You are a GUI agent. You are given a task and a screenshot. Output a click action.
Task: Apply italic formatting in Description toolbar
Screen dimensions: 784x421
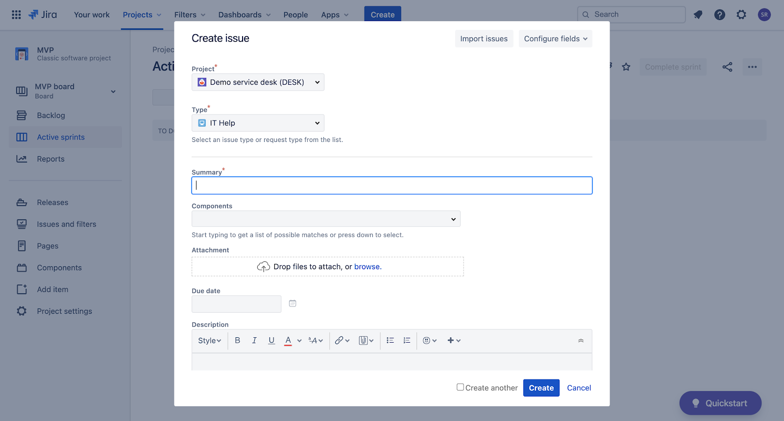pyautogui.click(x=254, y=341)
